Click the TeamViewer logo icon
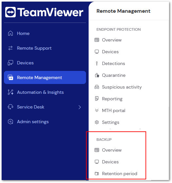Image resolution: width=172 pixels, height=183 pixels. coord(10,12)
